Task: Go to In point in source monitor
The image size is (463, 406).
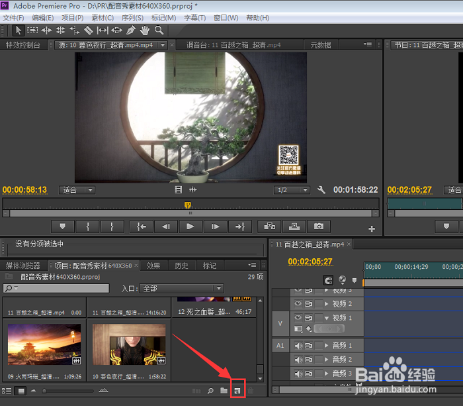Action: coord(142,227)
